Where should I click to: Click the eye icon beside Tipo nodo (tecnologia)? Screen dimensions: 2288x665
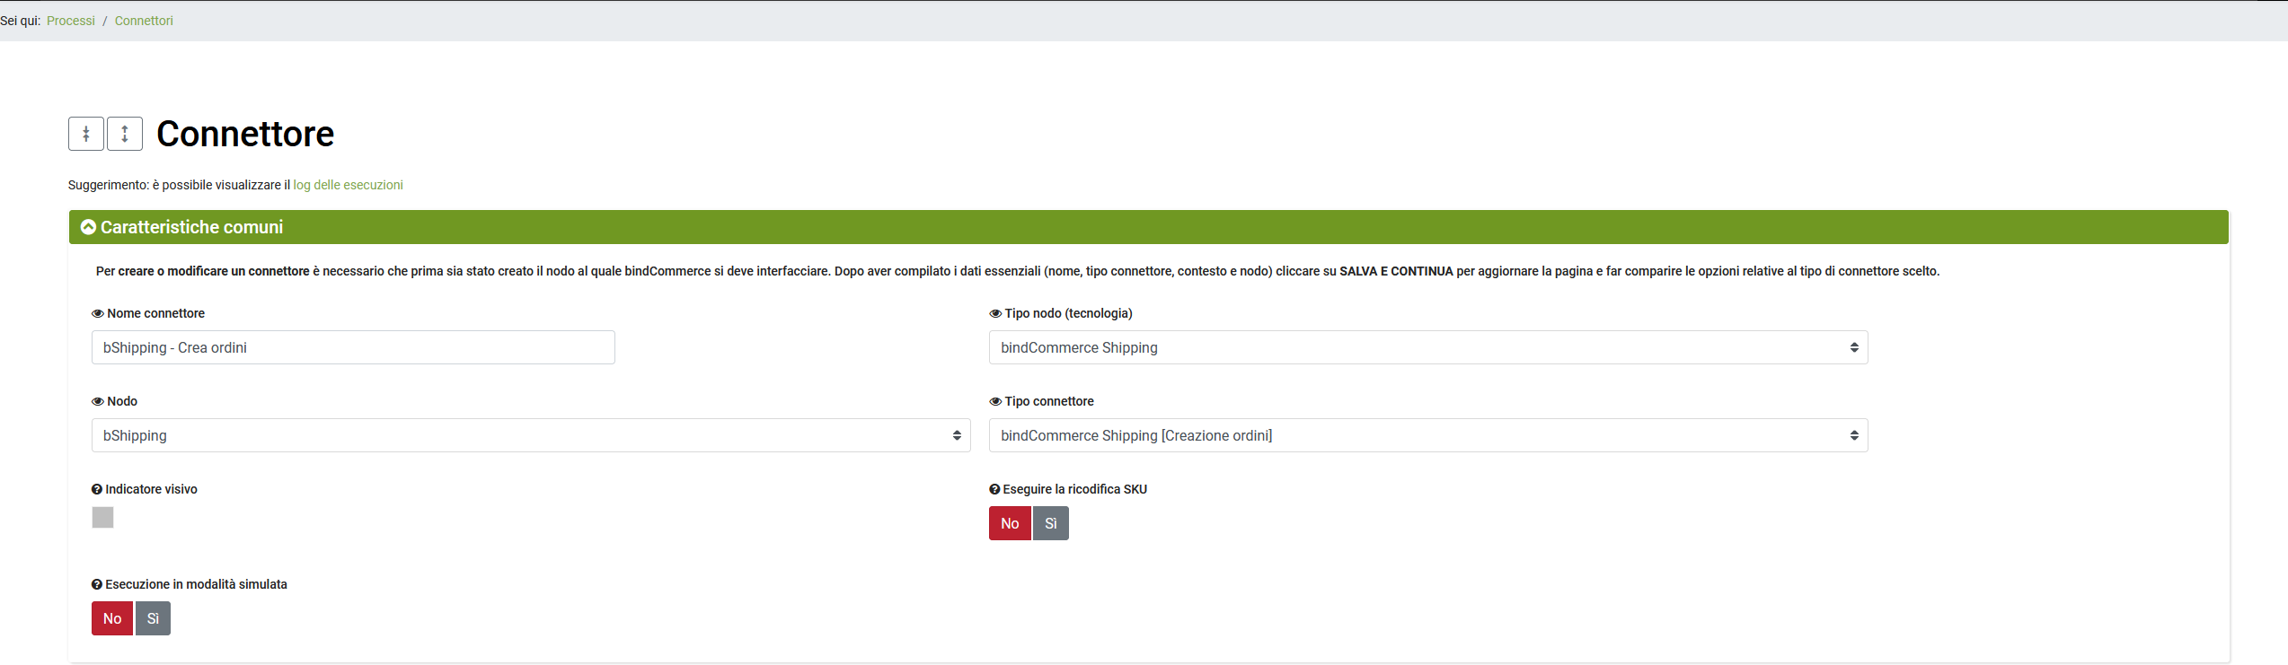(x=995, y=313)
